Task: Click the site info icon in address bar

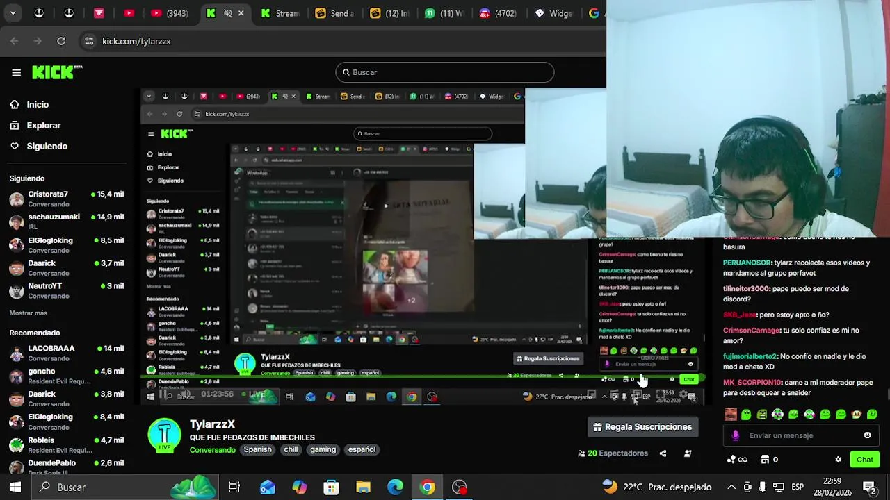Action: coord(89,41)
